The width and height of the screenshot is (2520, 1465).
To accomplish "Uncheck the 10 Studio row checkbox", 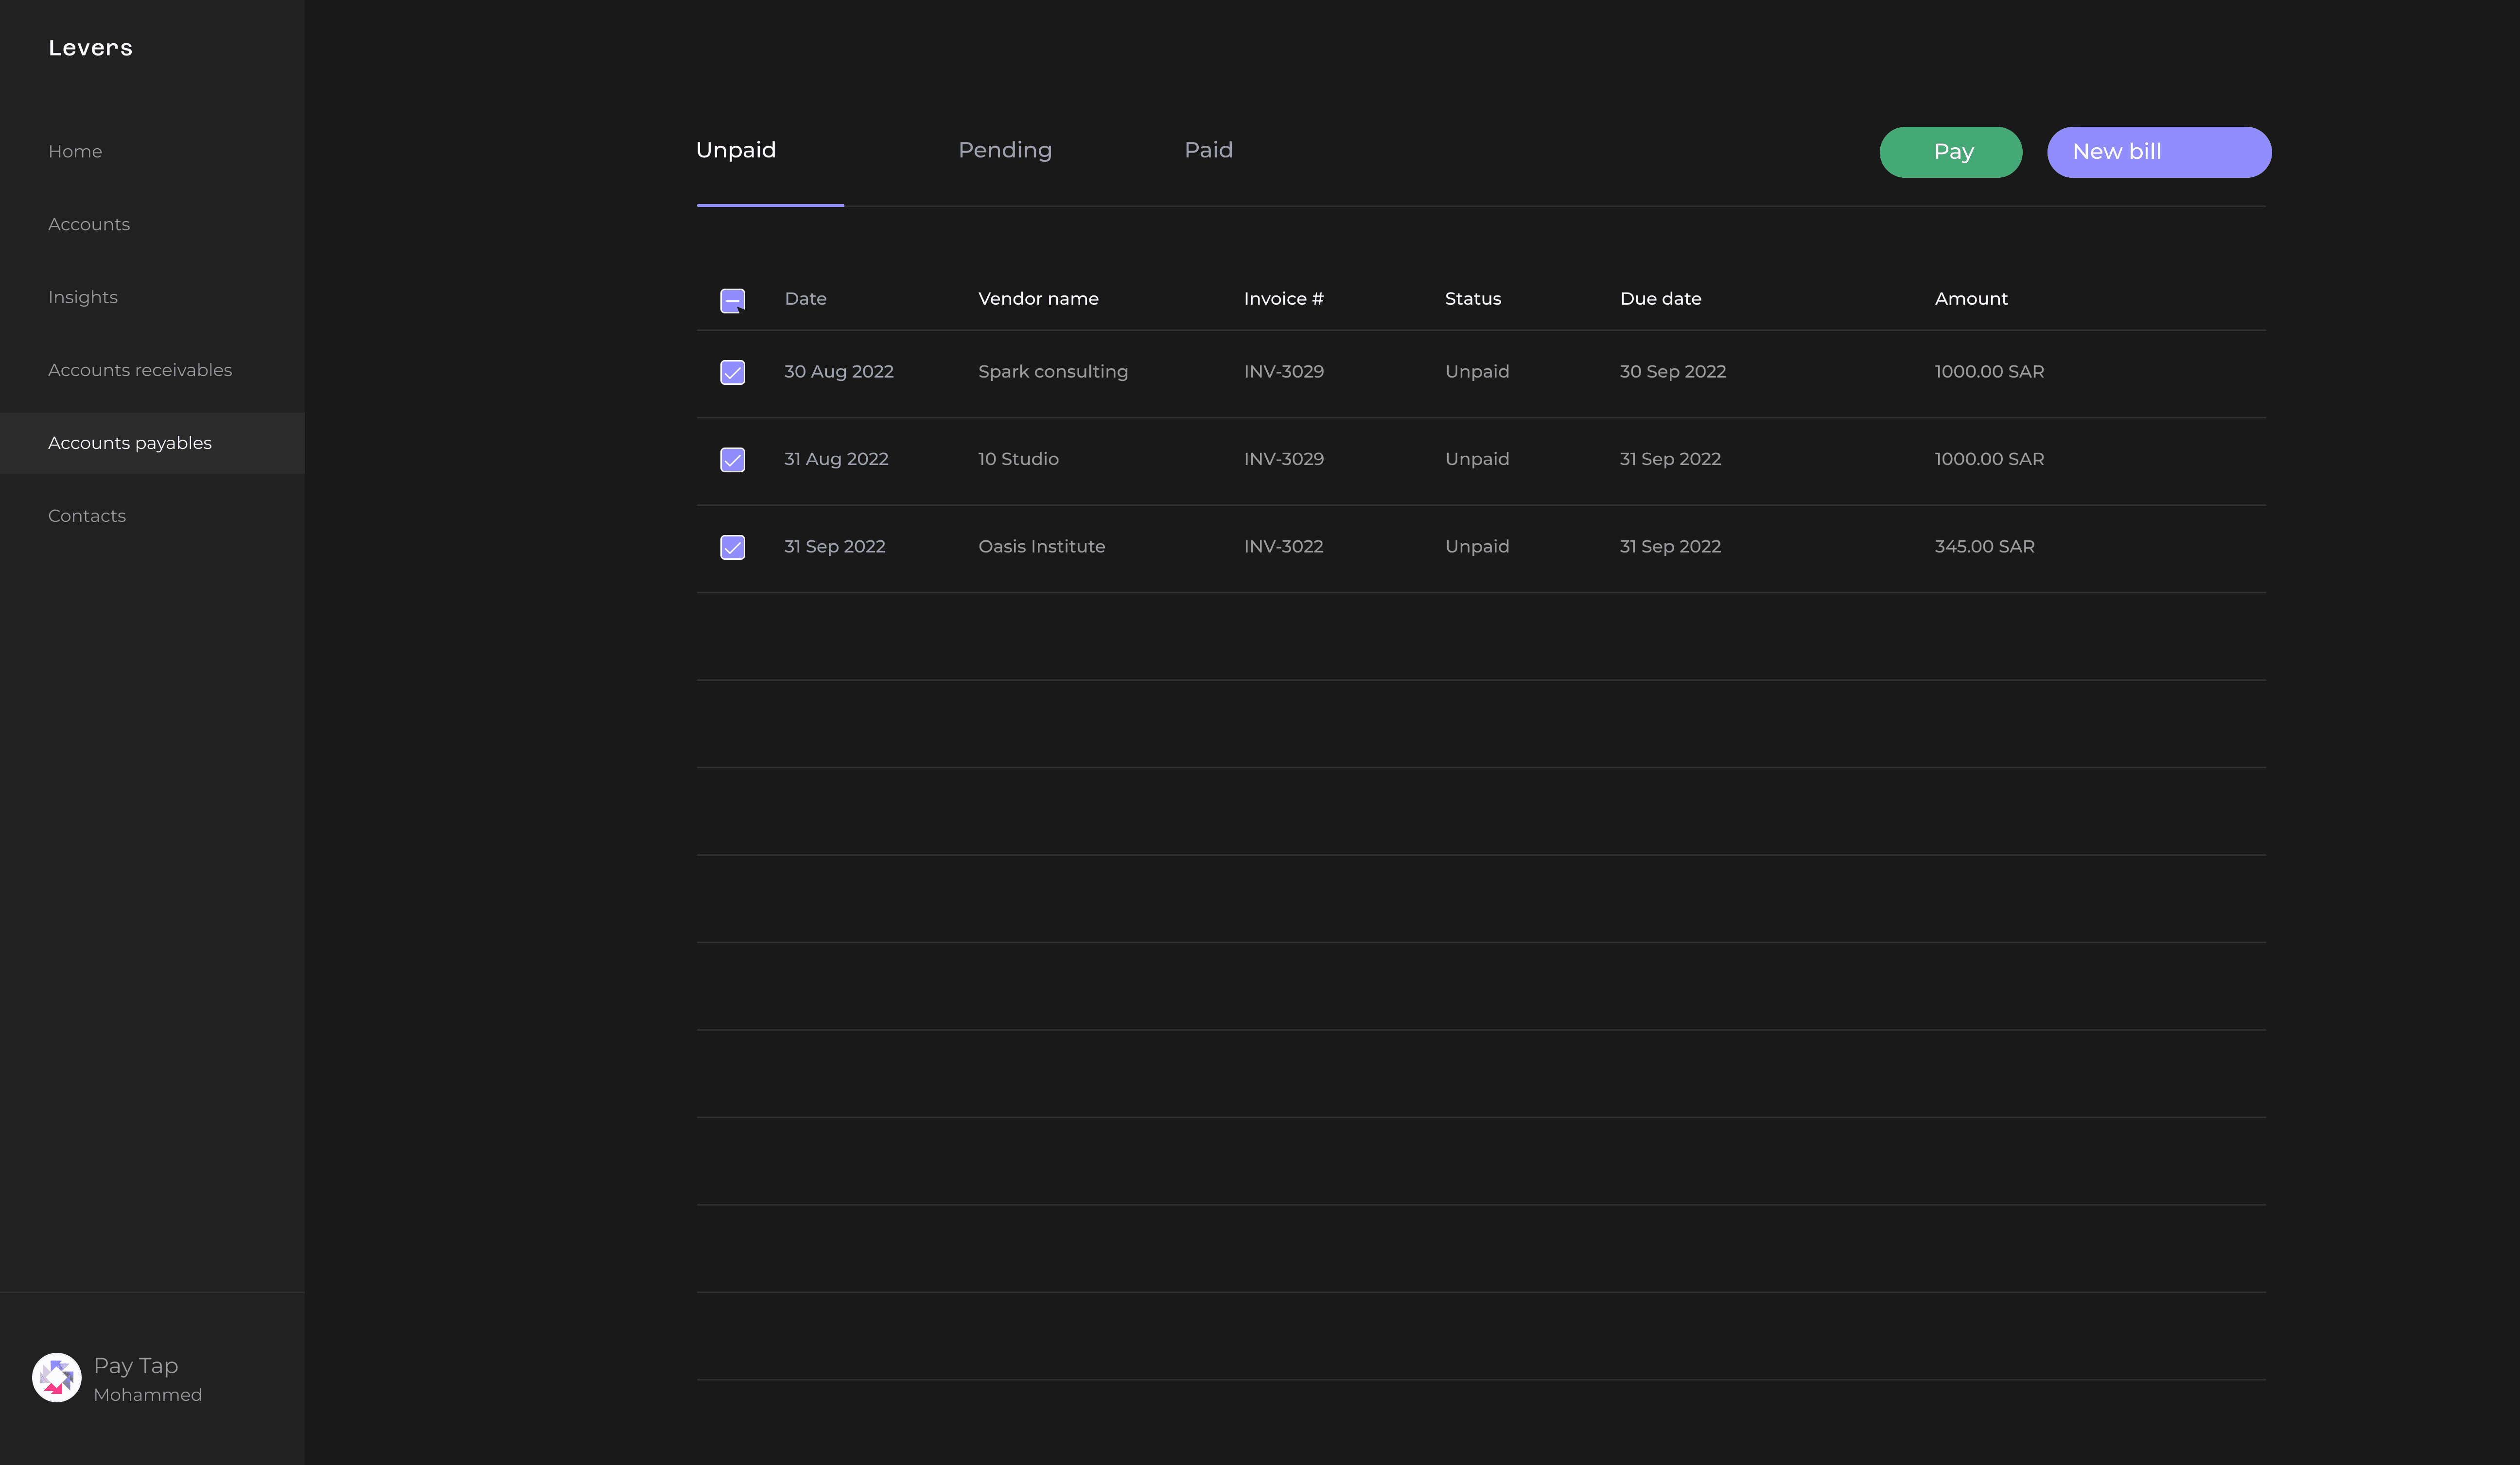I will [733, 460].
